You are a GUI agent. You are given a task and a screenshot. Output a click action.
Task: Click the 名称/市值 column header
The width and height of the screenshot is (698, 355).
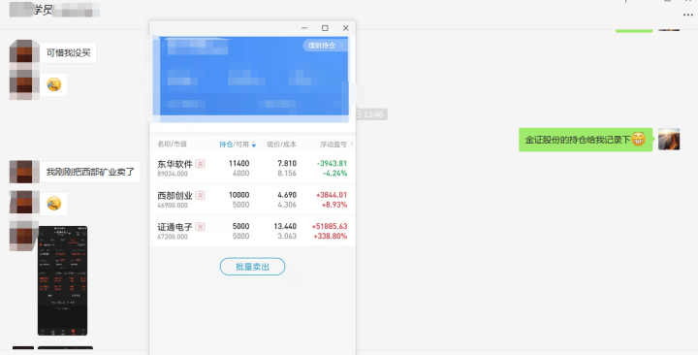coord(173,145)
